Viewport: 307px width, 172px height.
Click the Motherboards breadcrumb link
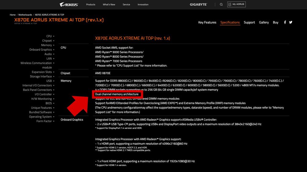25,15
